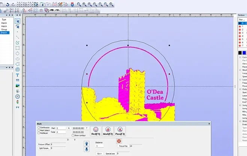Viewport: 247px width, 156px height.
Task: Click the red checkered icon in Mark dialog
Action: [x=119, y=141]
